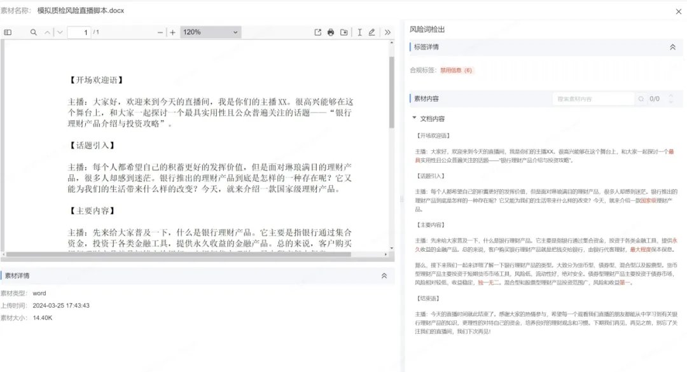Go to previous page arrow
The width and height of the screenshot is (687, 372).
[48, 32]
